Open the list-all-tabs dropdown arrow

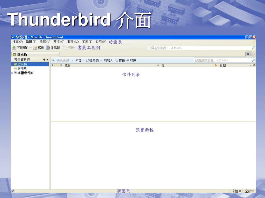[x=255, y=54]
